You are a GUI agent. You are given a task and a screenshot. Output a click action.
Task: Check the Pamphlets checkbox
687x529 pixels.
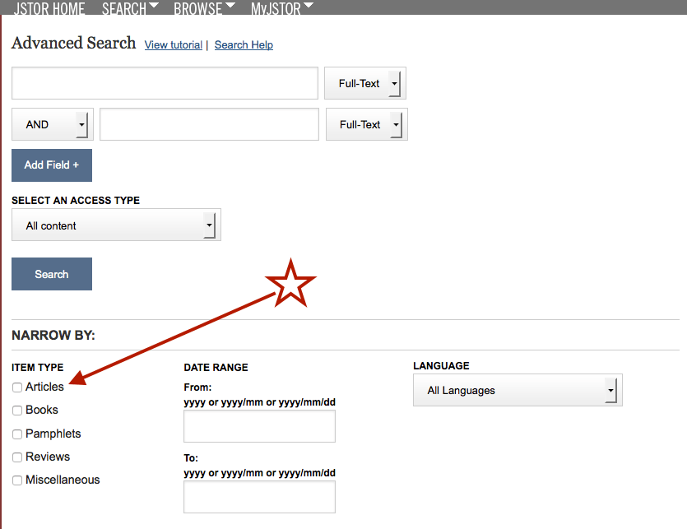(16, 434)
